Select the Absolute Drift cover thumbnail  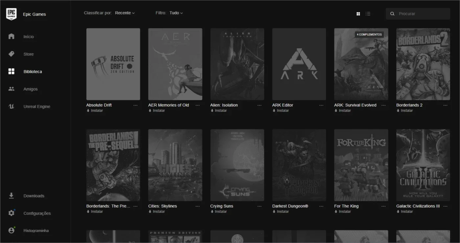pos(113,64)
